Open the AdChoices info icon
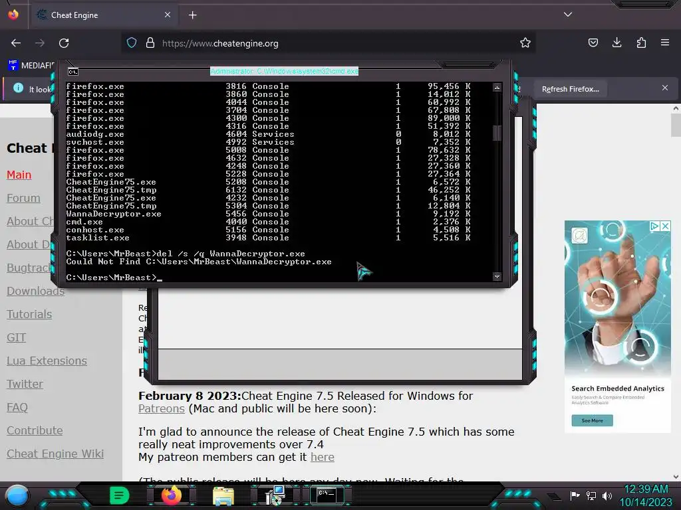Screen dimensions: 681x510 654,226
